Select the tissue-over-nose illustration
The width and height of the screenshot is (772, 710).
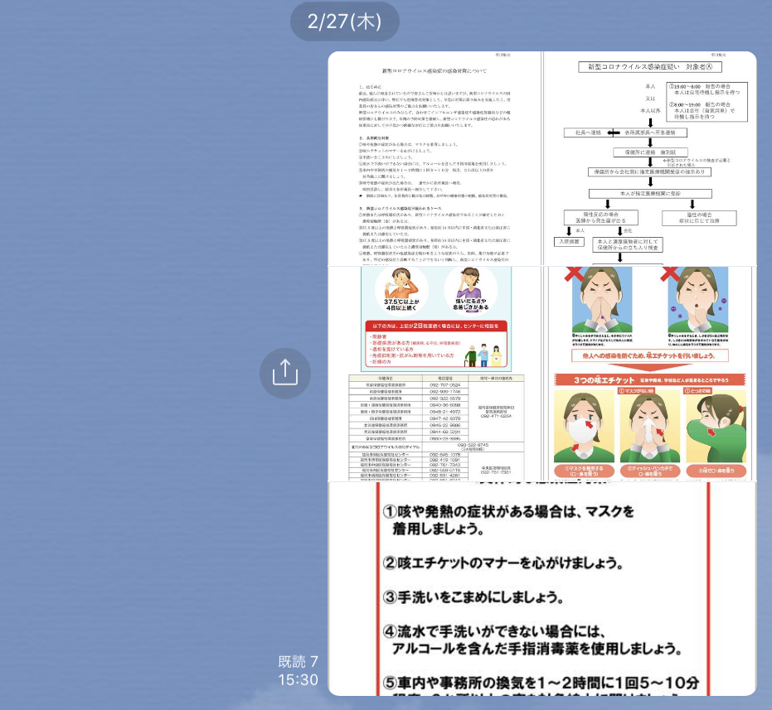[x=649, y=429]
